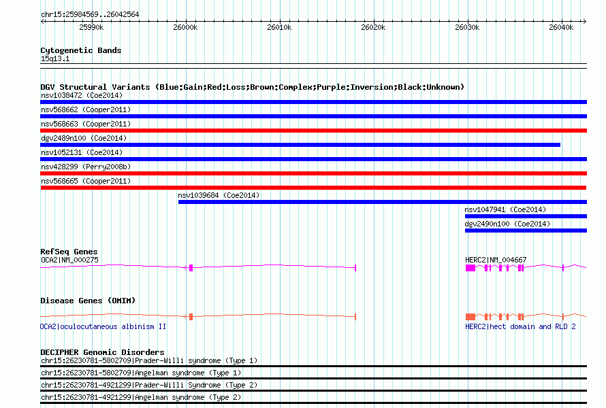Click the nsv568663 (Cooper2011) label

click(86, 124)
